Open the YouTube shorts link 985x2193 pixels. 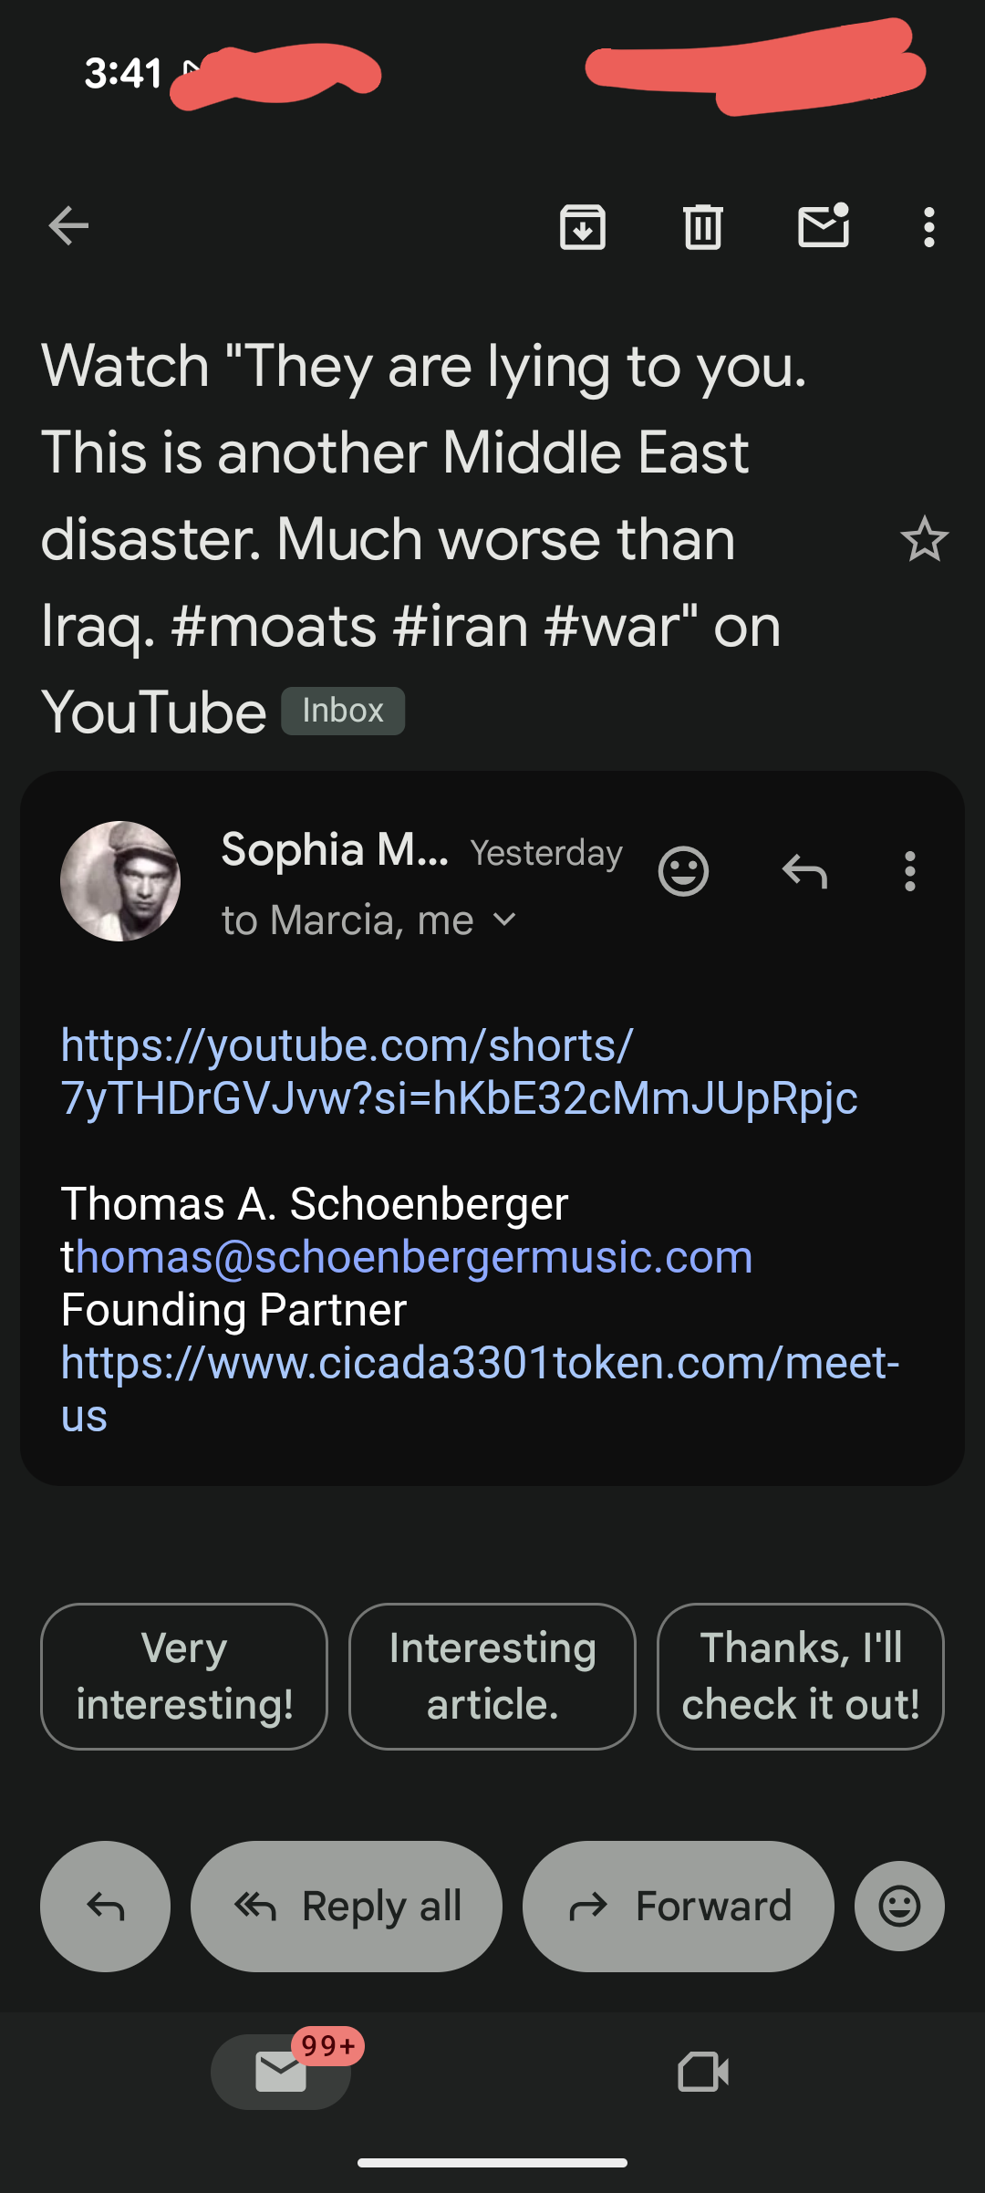pos(456,1072)
